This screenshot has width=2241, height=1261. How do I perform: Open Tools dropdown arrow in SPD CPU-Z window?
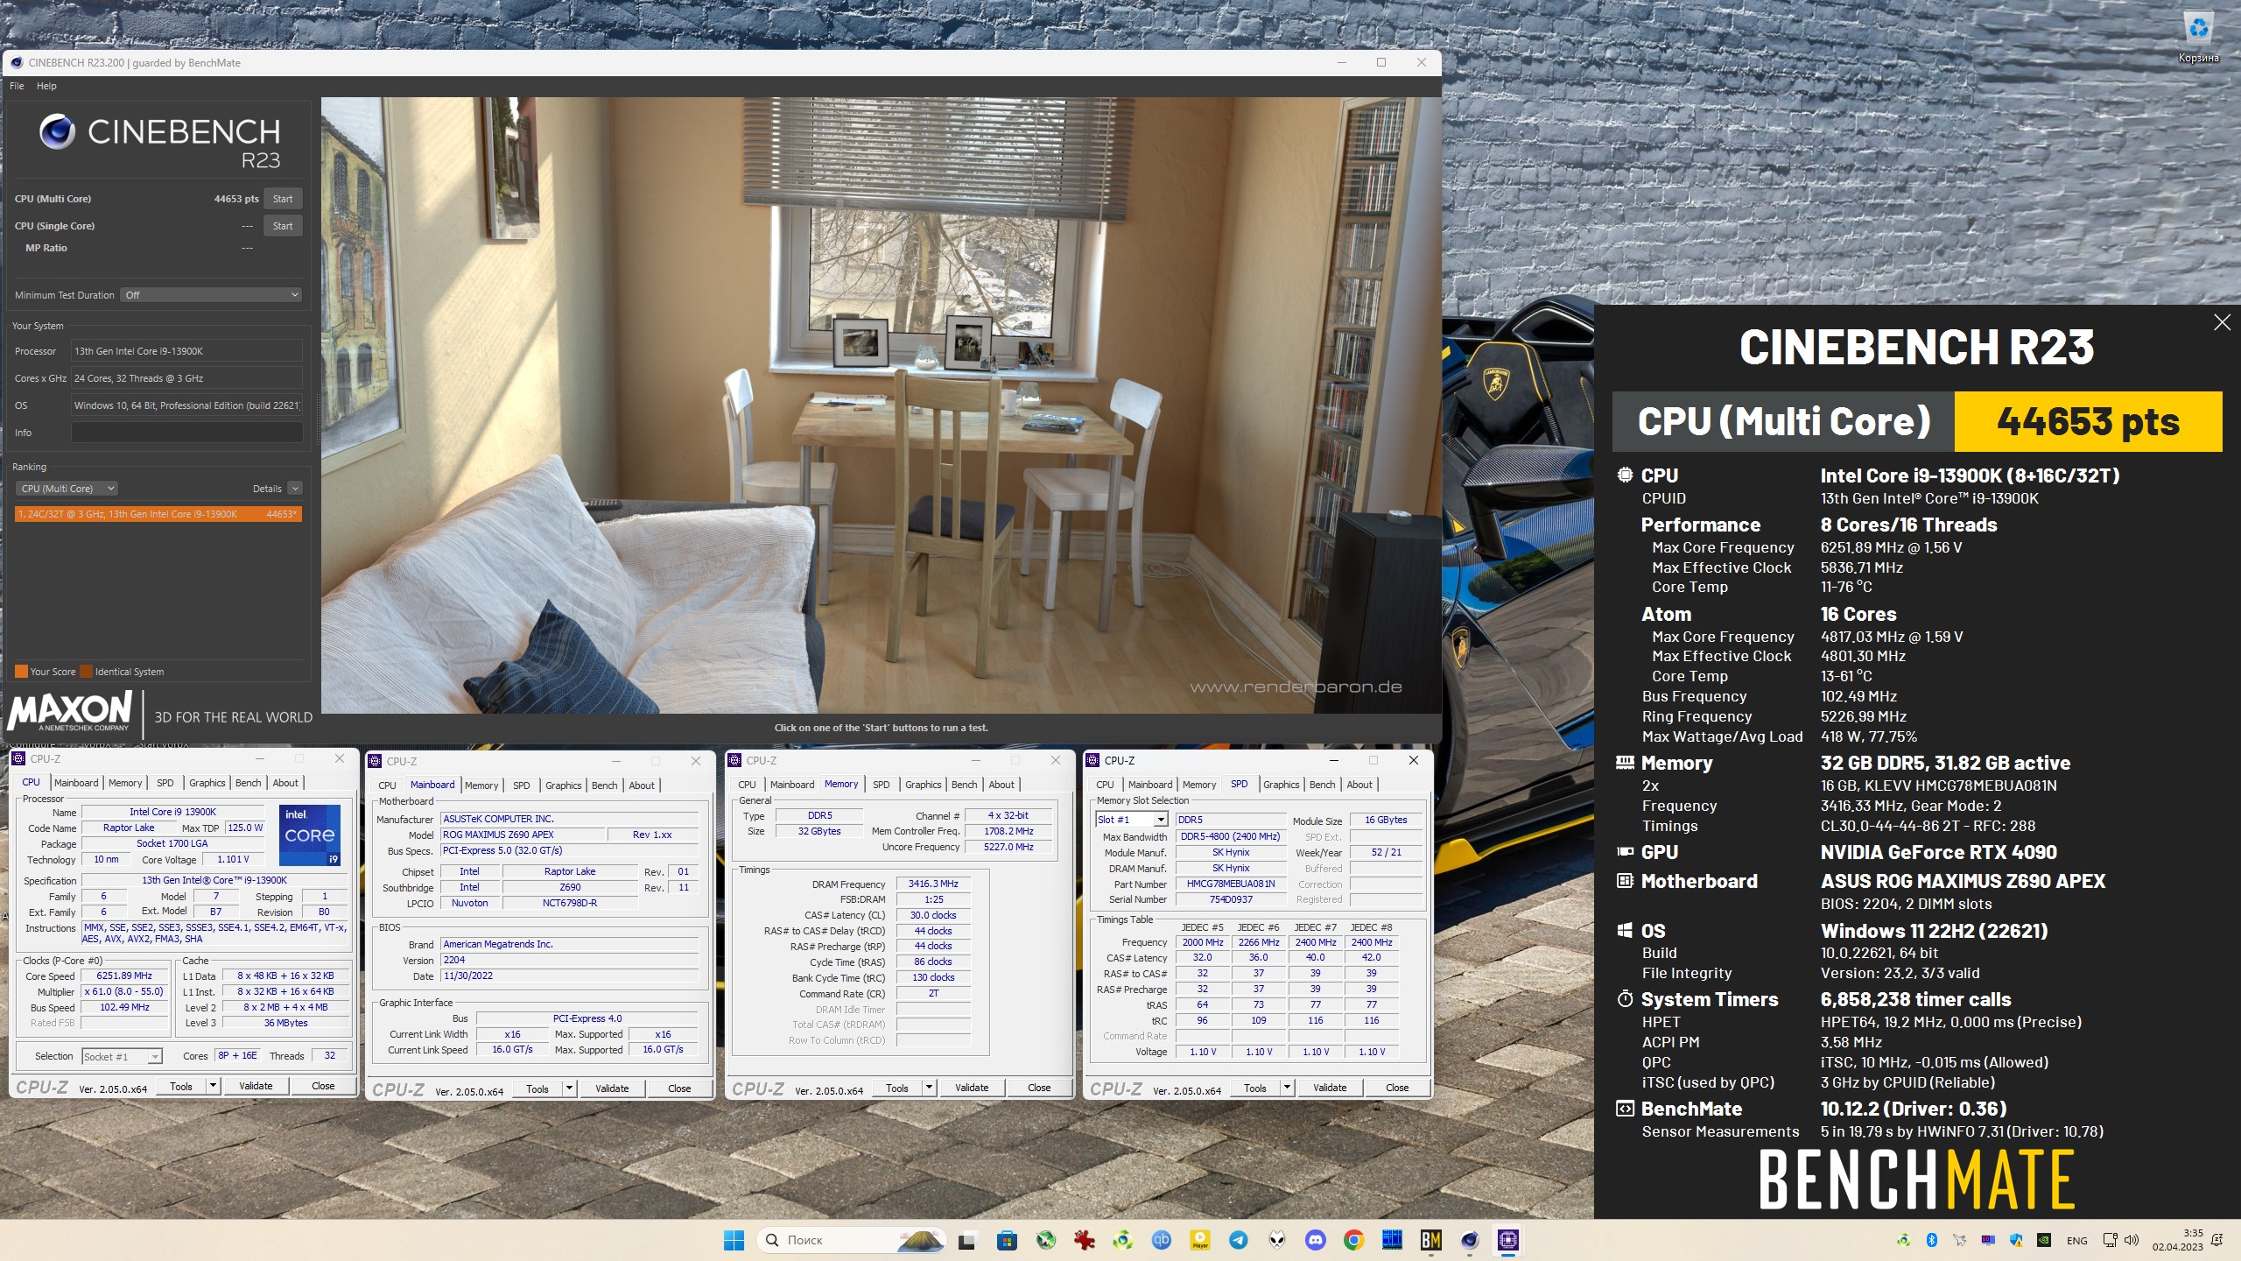(x=1287, y=1088)
